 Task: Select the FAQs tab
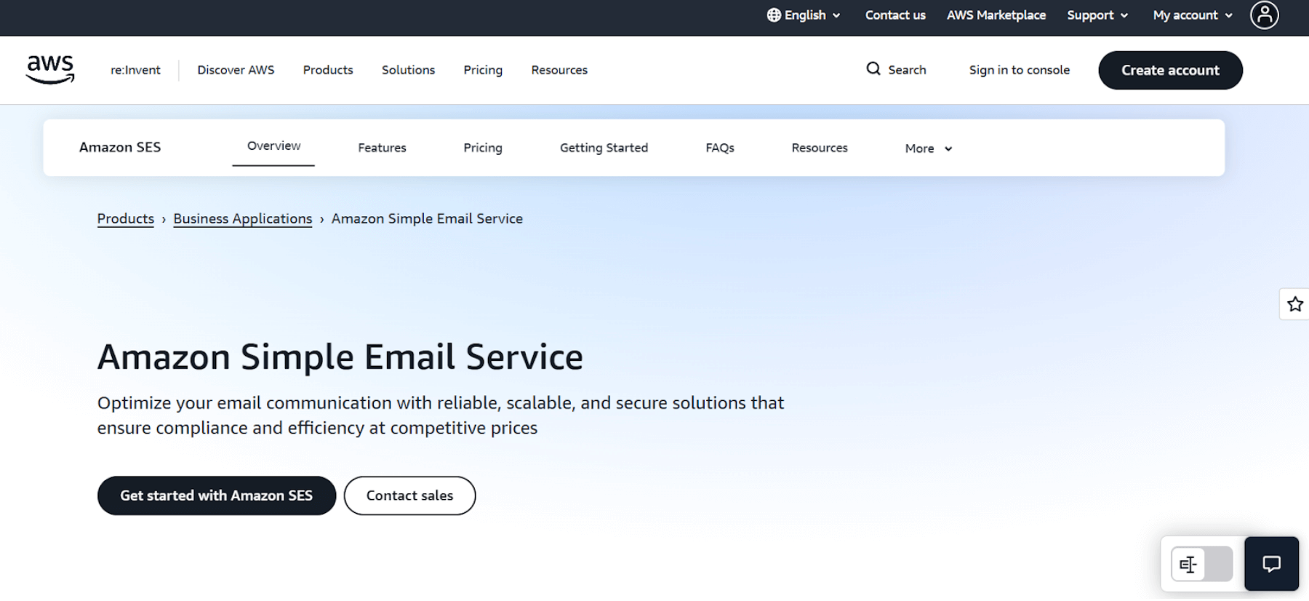click(719, 148)
